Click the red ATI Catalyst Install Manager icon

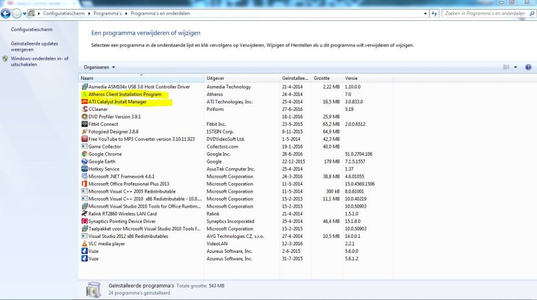click(84, 102)
